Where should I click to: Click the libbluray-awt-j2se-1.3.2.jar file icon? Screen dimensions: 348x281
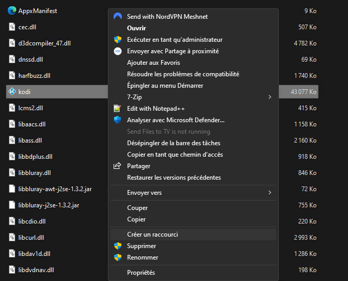pyautogui.click(x=12, y=189)
